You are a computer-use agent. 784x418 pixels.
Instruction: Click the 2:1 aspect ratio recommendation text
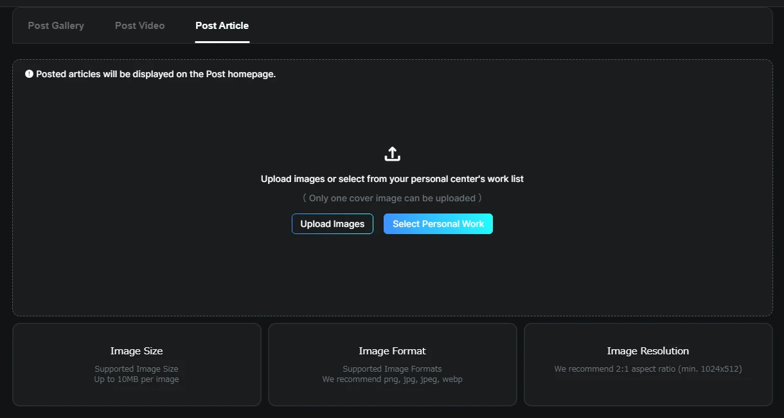coord(648,369)
